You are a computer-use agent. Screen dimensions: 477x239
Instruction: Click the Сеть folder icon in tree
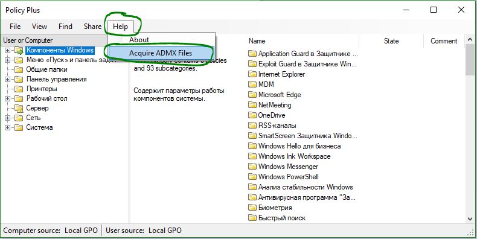click(19, 118)
